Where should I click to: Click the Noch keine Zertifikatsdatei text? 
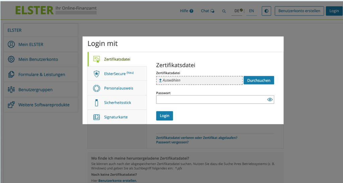click(x=114, y=175)
